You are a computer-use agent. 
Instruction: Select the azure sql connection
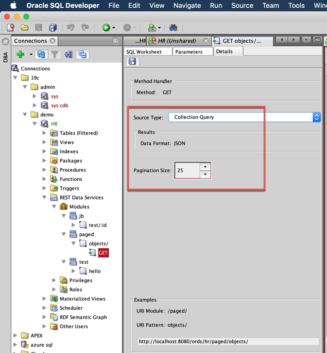click(x=41, y=345)
